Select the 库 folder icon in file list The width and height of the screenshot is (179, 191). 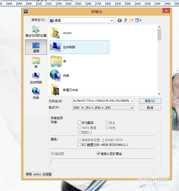56,61
